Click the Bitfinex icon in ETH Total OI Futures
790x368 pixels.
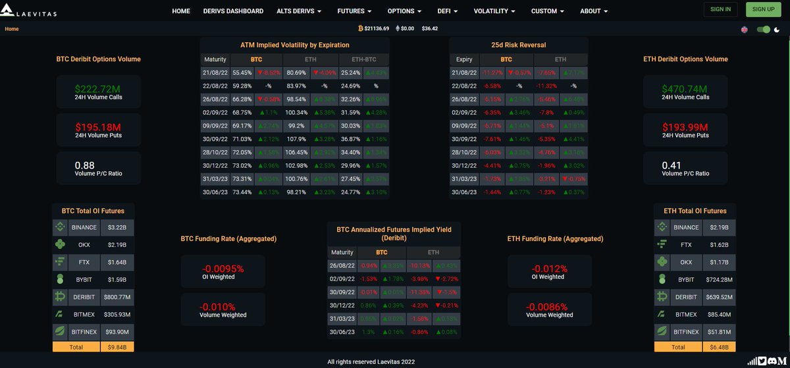[x=662, y=331]
